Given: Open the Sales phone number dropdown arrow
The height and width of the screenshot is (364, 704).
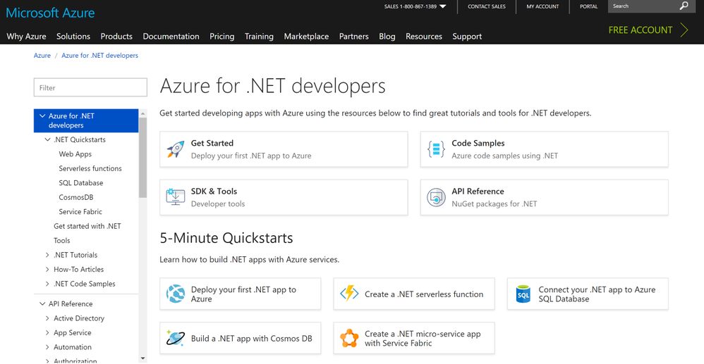Looking at the screenshot, I should coord(443,6).
